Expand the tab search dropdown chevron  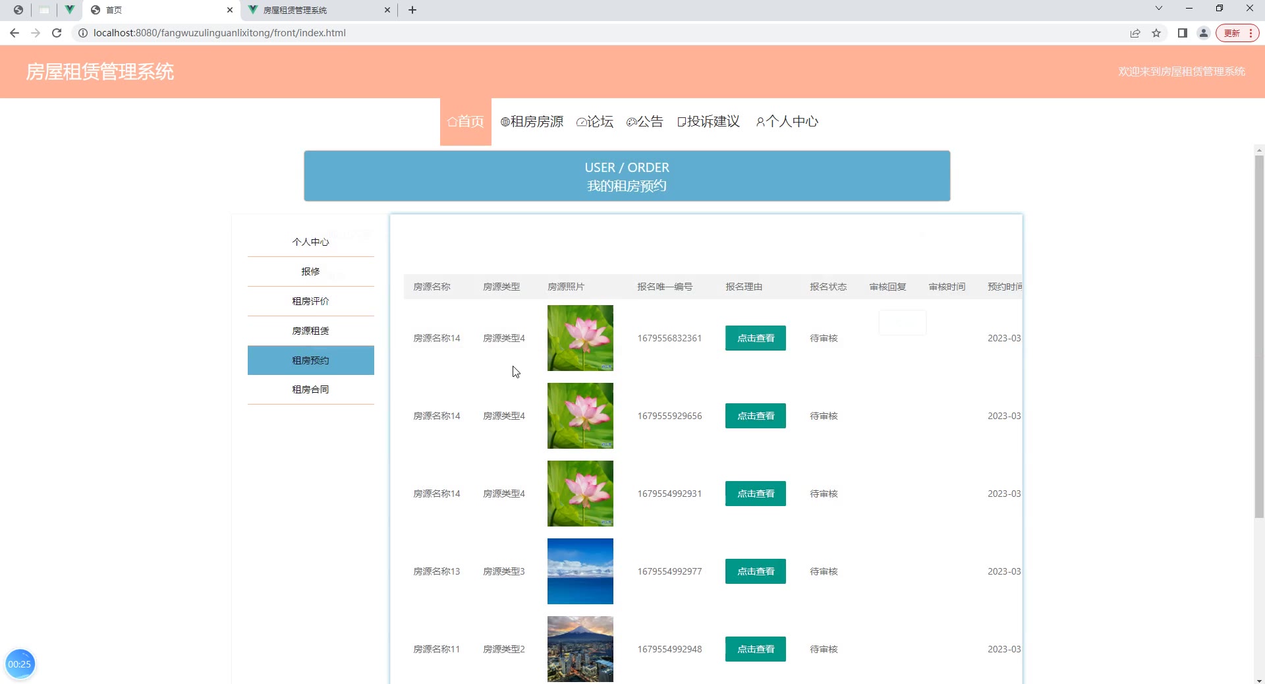point(1159,9)
